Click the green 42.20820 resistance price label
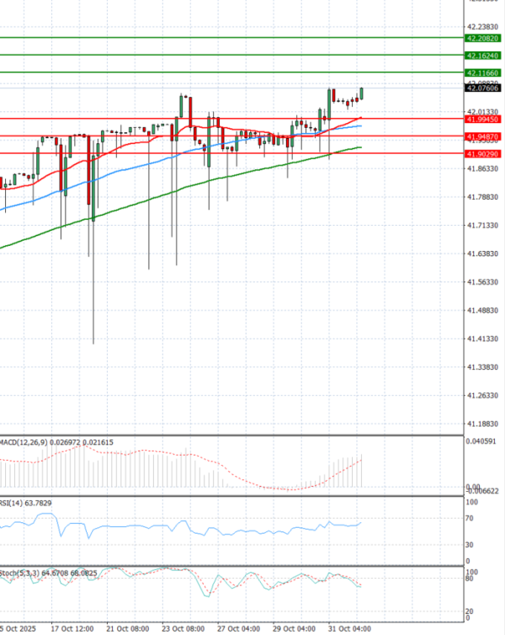 [x=482, y=38]
